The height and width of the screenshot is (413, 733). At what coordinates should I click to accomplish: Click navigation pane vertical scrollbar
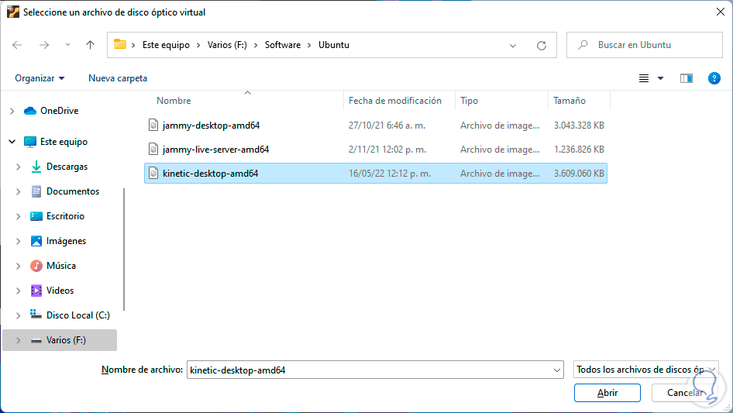pyautogui.click(x=124, y=249)
